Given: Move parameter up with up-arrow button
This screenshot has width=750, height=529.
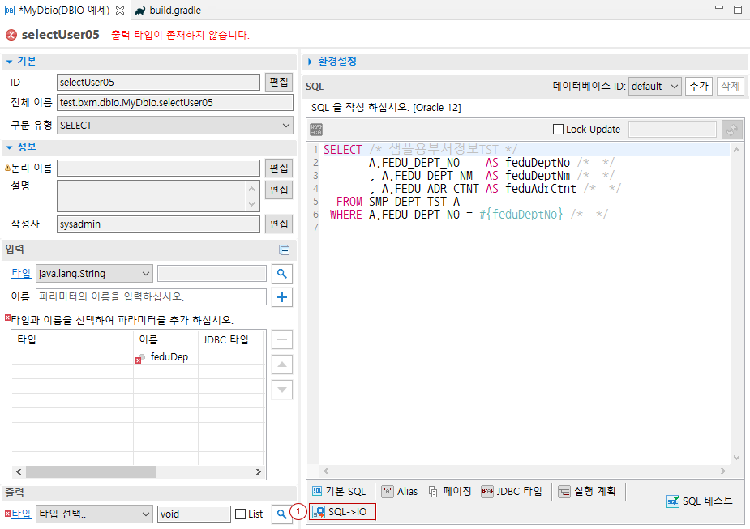Looking at the screenshot, I should (x=282, y=365).
